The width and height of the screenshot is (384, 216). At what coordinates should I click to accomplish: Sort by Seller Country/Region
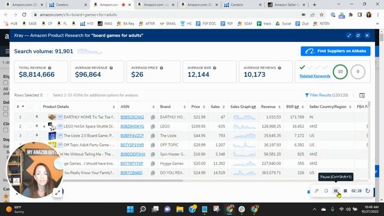[350, 107]
